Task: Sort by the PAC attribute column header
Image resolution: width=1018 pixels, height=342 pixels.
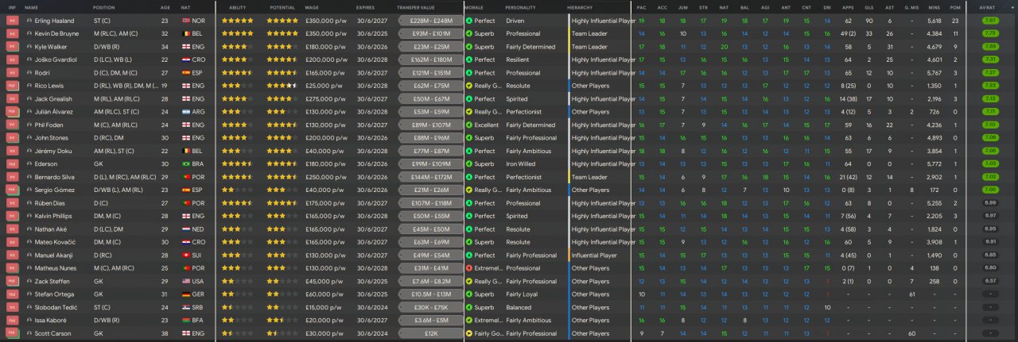Action: 642,6
